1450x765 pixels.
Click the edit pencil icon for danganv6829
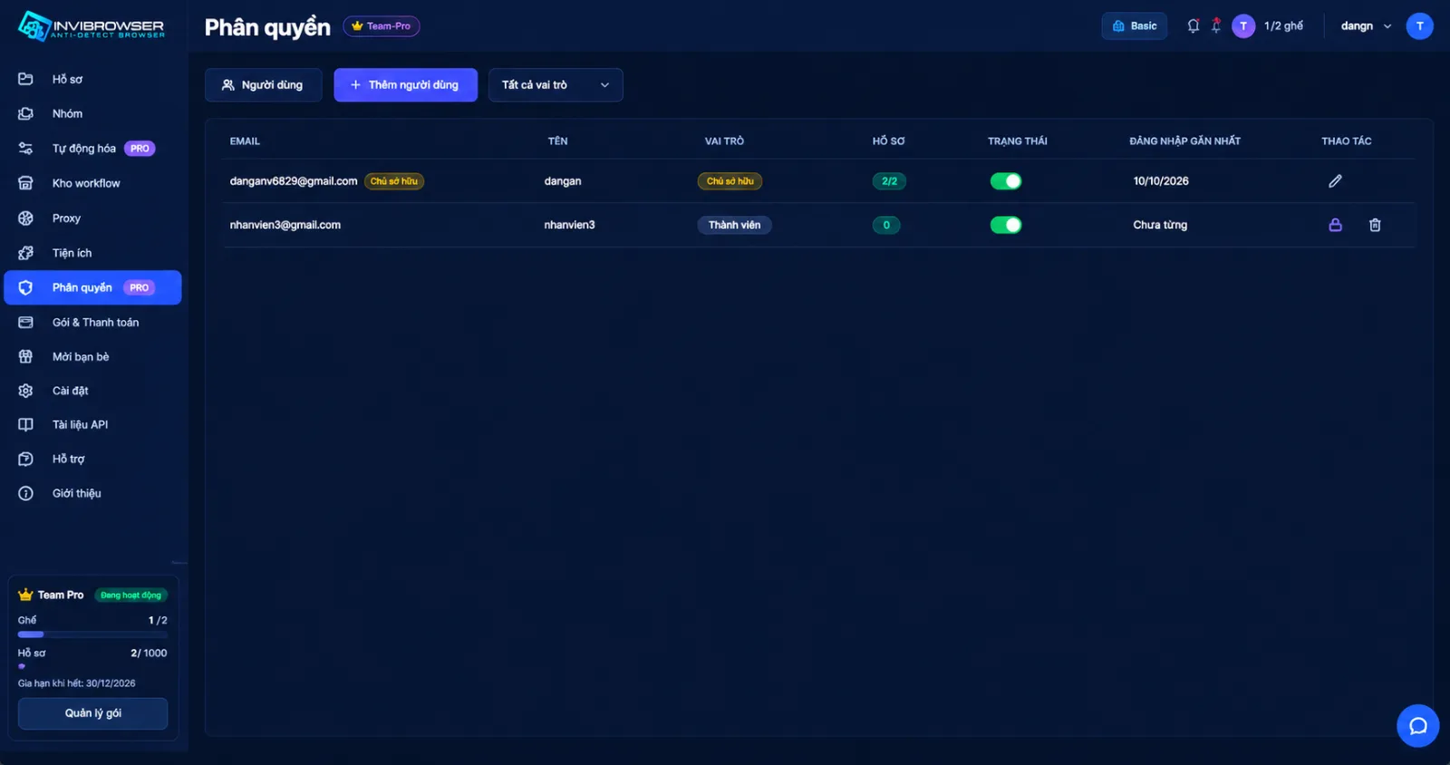pos(1335,181)
